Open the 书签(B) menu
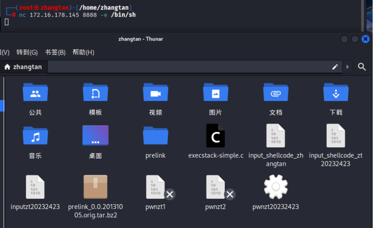This screenshot has height=228, width=374. point(55,52)
